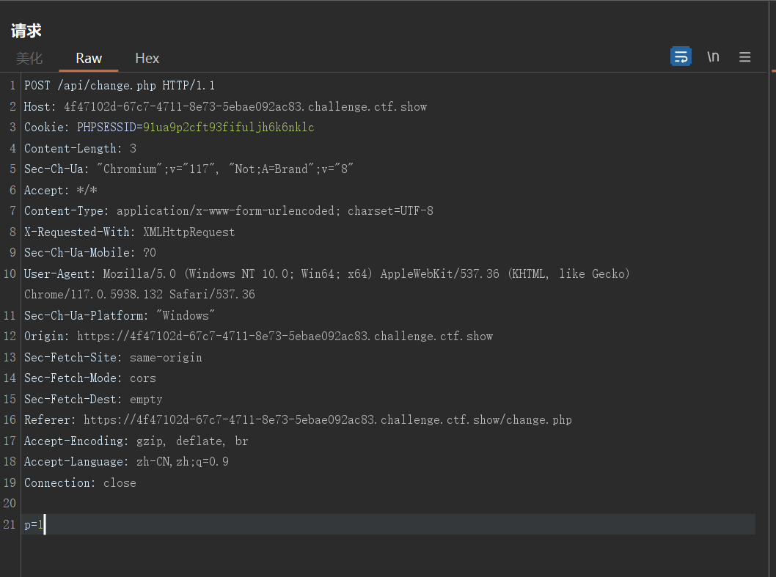The width and height of the screenshot is (776, 577).
Task: Click the Content-Length header value 3
Action: [133, 149]
